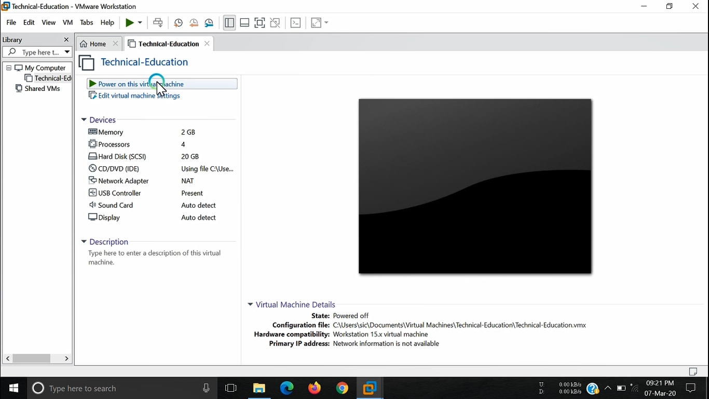Open the power options dropdown arrow

pos(140,23)
